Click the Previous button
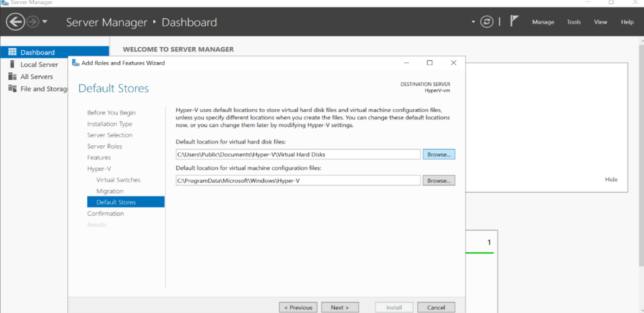This screenshot has width=644, height=313. (298, 307)
